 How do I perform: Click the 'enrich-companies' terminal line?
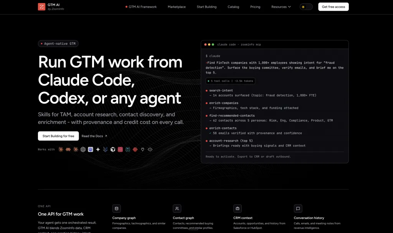224,103
